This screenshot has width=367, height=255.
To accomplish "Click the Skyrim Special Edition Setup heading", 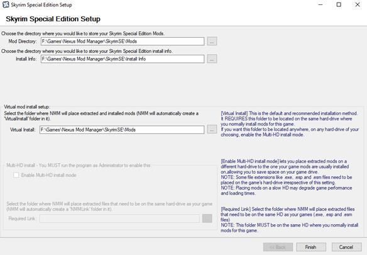I will pos(53,19).
